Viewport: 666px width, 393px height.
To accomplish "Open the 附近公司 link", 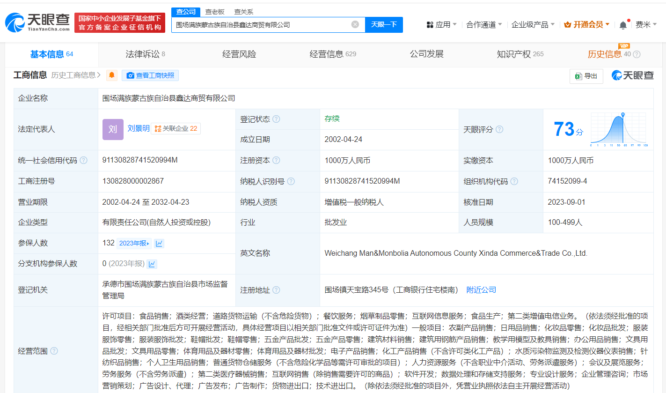I will 481,290.
